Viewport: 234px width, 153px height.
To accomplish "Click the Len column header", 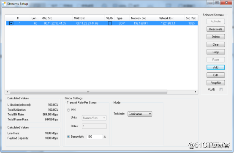I will tap(35, 18).
